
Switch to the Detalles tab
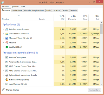tap(65, 10)
